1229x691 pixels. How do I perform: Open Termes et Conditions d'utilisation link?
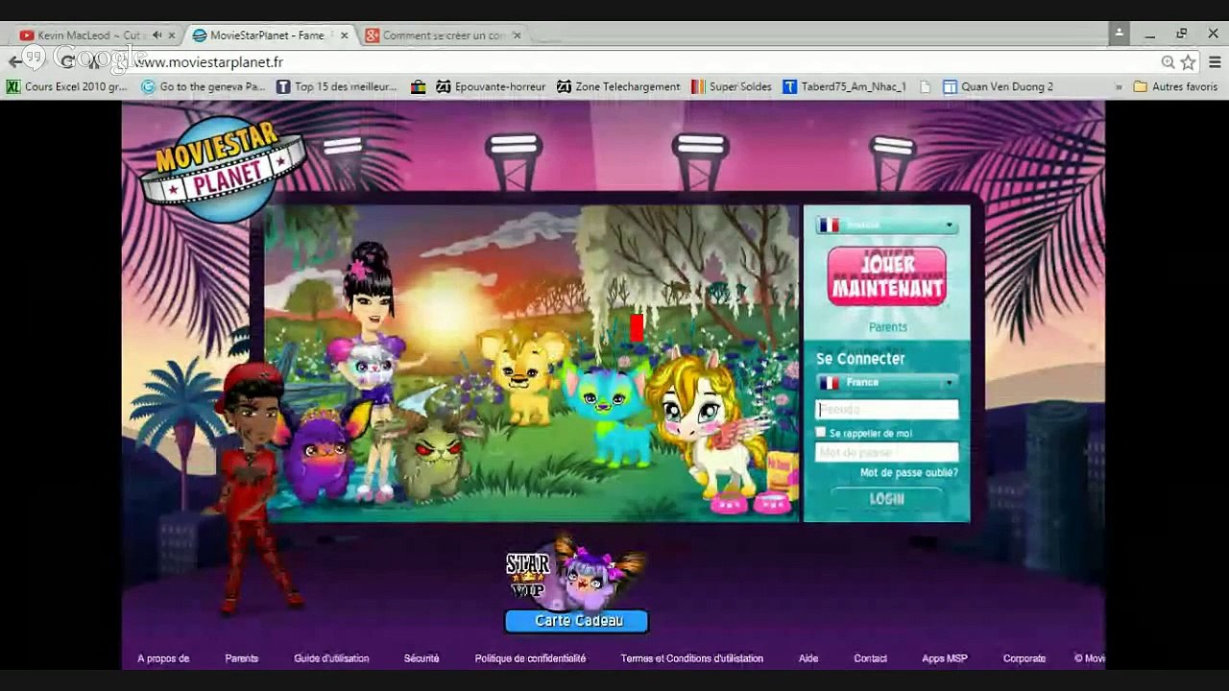[691, 658]
